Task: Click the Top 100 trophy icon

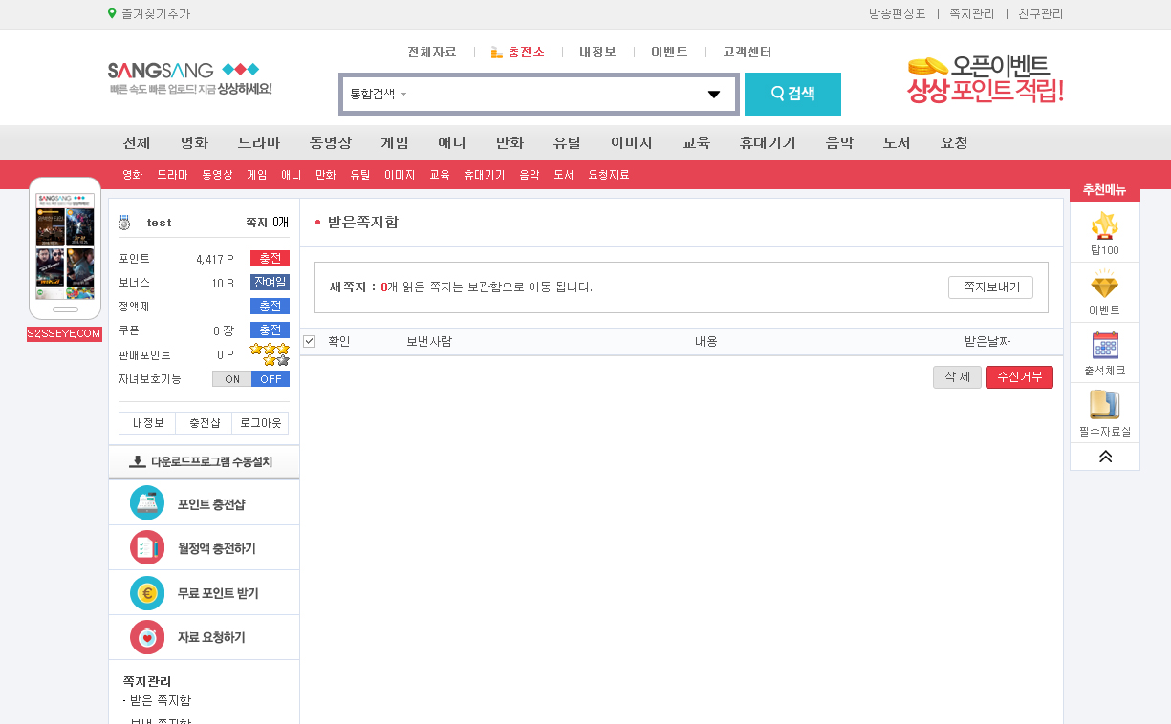Action: [1105, 226]
